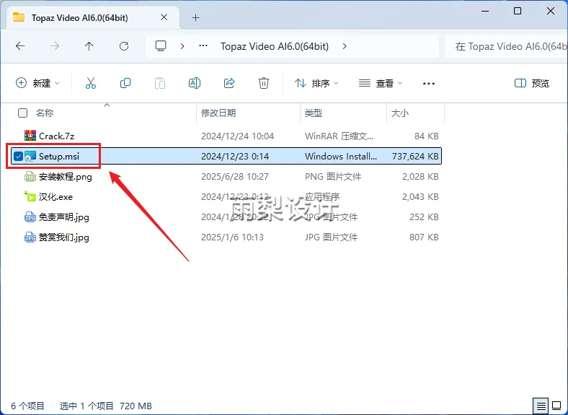Go up one folder level
The image size is (568, 415).
point(89,46)
